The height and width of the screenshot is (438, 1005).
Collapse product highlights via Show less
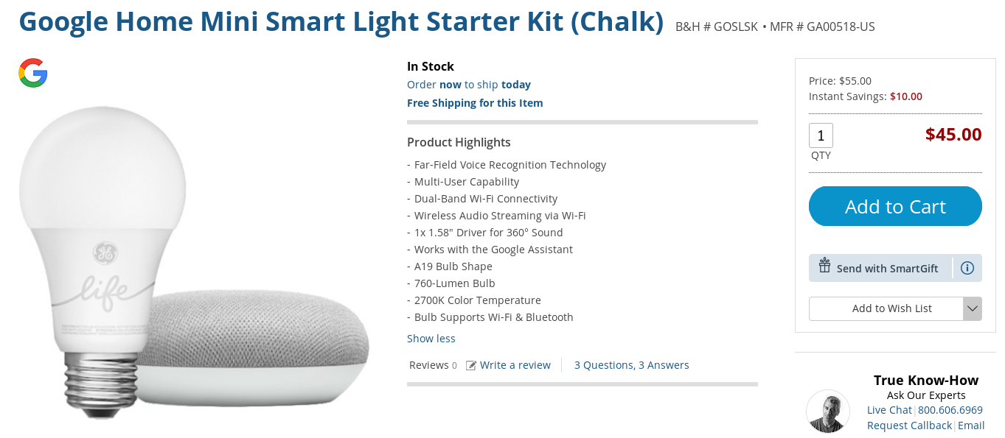pyautogui.click(x=431, y=338)
